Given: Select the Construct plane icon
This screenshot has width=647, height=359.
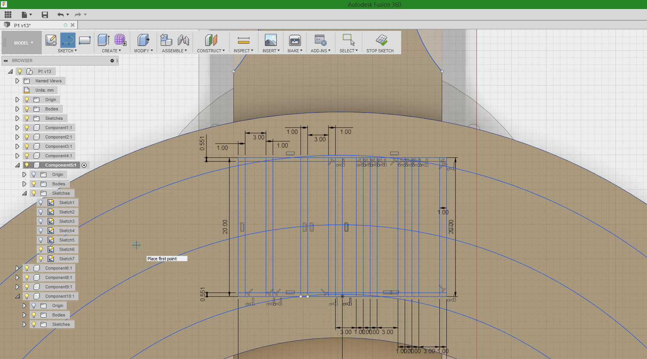Looking at the screenshot, I should click(x=211, y=40).
